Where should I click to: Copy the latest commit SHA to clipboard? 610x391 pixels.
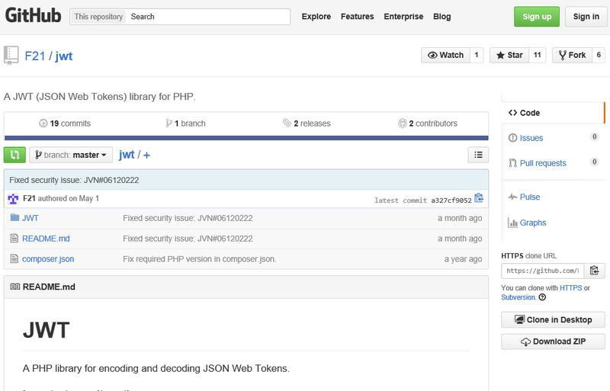[x=479, y=198]
